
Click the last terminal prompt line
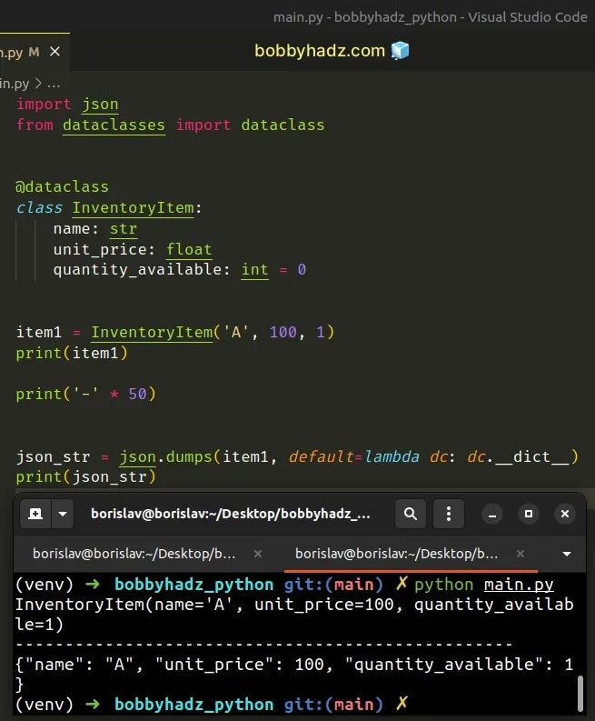212,705
